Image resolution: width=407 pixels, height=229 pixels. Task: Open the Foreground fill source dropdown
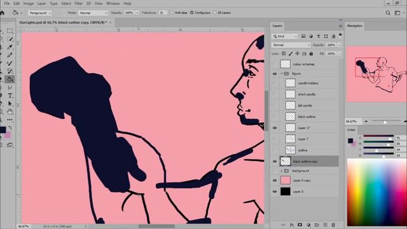[39, 13]
